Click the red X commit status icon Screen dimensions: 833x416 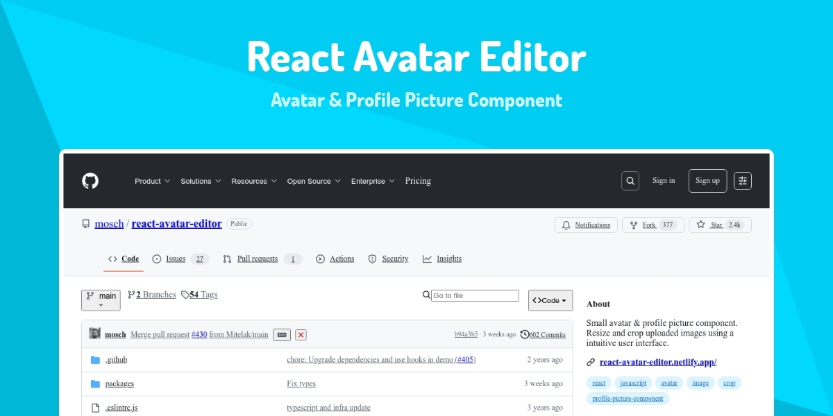[301, 334]
